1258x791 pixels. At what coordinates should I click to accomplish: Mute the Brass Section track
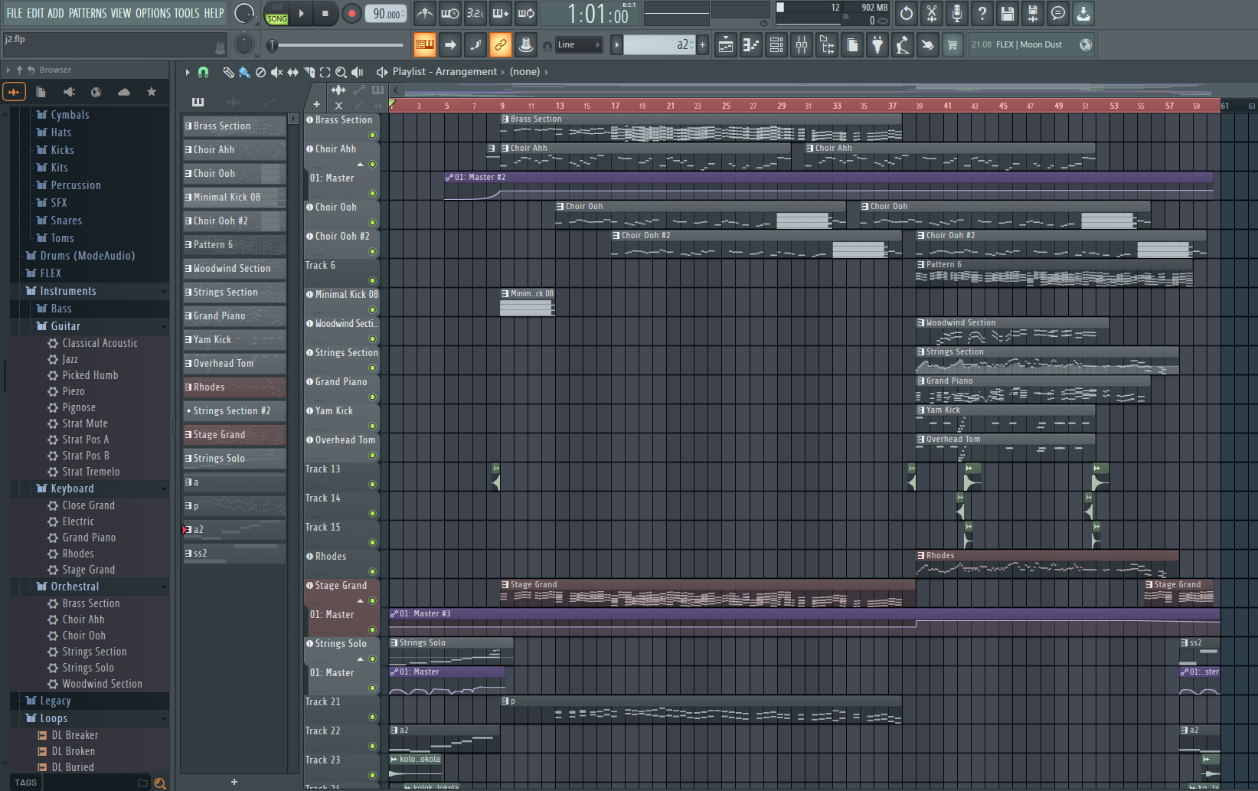[x=373, y=136]
